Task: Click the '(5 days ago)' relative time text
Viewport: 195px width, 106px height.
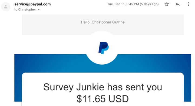Action: click(149, 4)
